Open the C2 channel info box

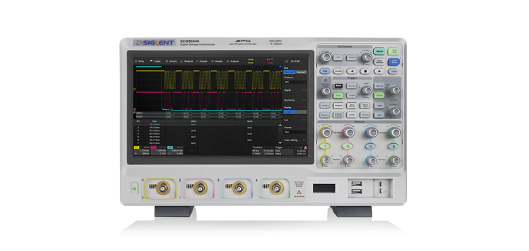[x=159, y=151]
